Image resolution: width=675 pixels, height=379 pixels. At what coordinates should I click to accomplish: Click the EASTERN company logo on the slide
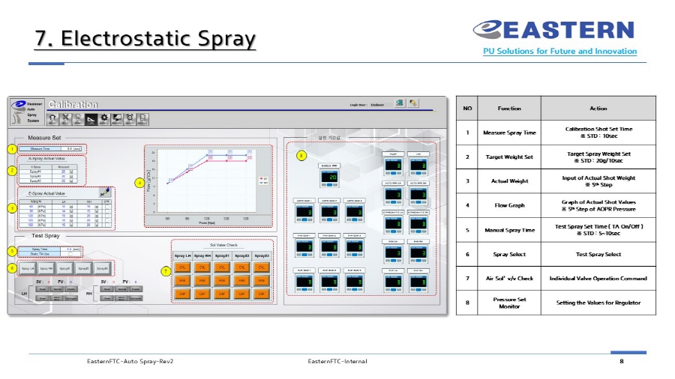[553, 30]
